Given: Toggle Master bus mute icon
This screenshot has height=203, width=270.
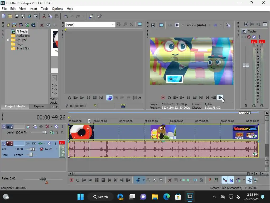Looking at the screenshot, I should [254, 37].
